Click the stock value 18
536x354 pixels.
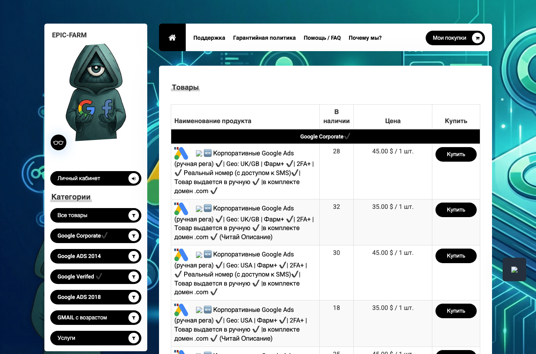point(337,308)
